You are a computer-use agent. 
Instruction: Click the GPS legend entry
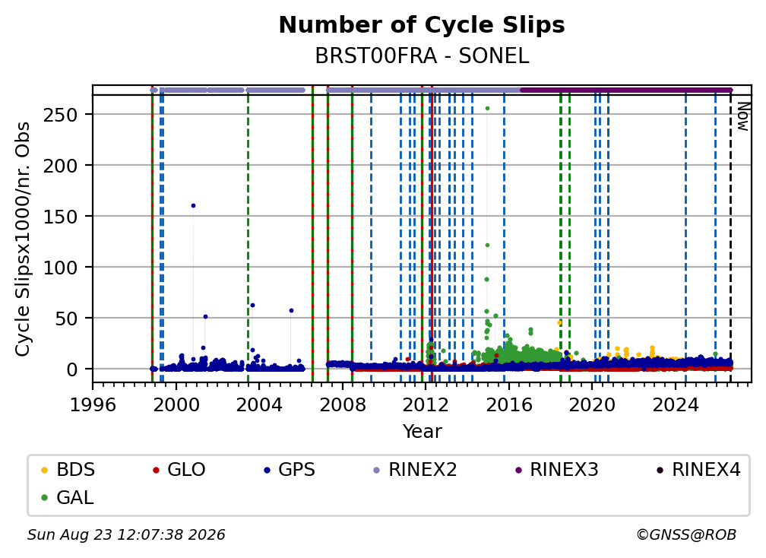pos(290,470)
